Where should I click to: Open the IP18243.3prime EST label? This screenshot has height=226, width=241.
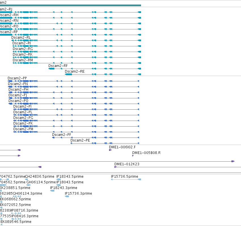click(64, 188)
